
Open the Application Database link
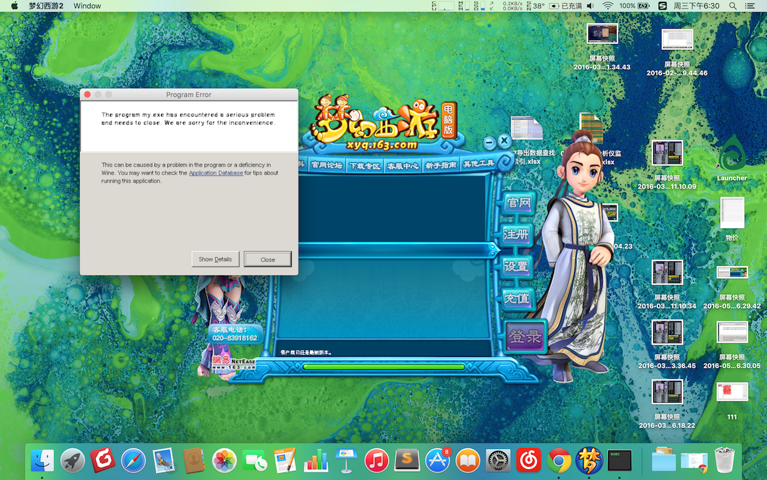215,173
